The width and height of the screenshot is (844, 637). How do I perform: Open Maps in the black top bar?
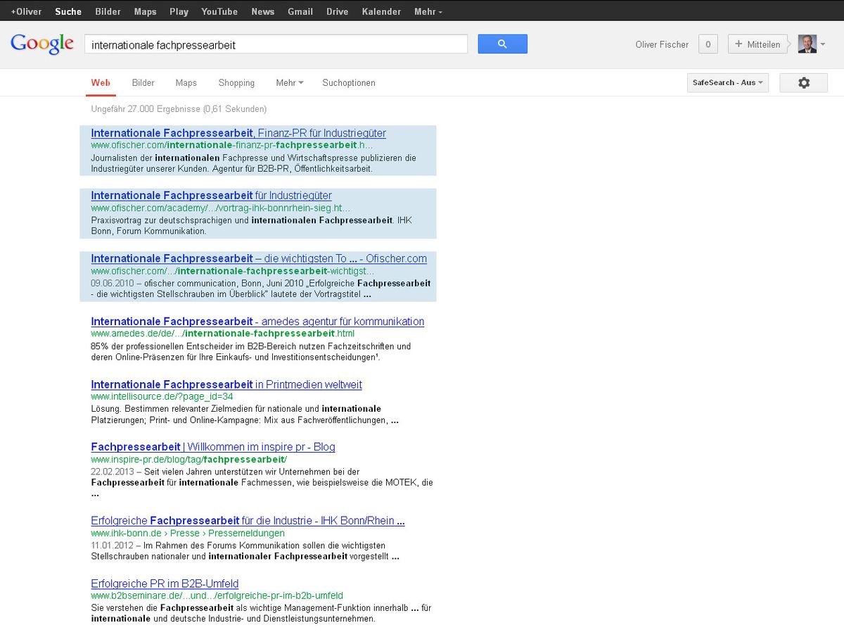(x=146, y=11)
